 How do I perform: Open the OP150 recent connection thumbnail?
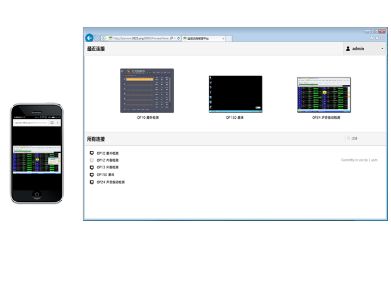pos(235,94)
